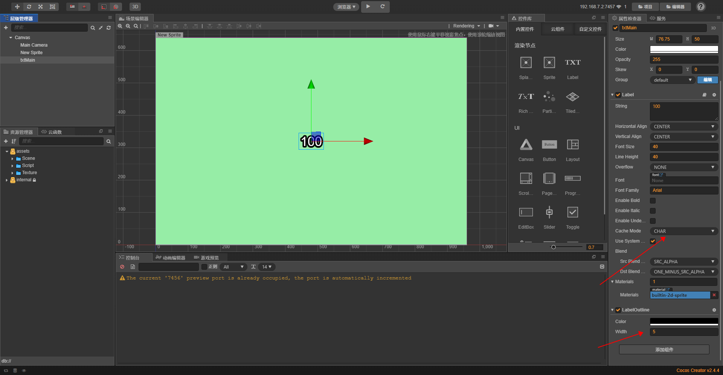This screenshot has height=375, width=723.
Task: Open the editor folder button
Action: pos(676,7)
